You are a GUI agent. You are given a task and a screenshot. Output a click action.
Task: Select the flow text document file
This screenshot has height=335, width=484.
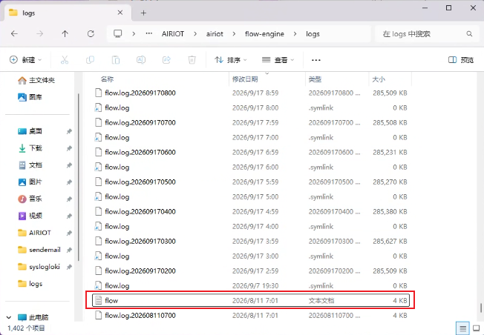pyautogui.click(x=251, y=300)
